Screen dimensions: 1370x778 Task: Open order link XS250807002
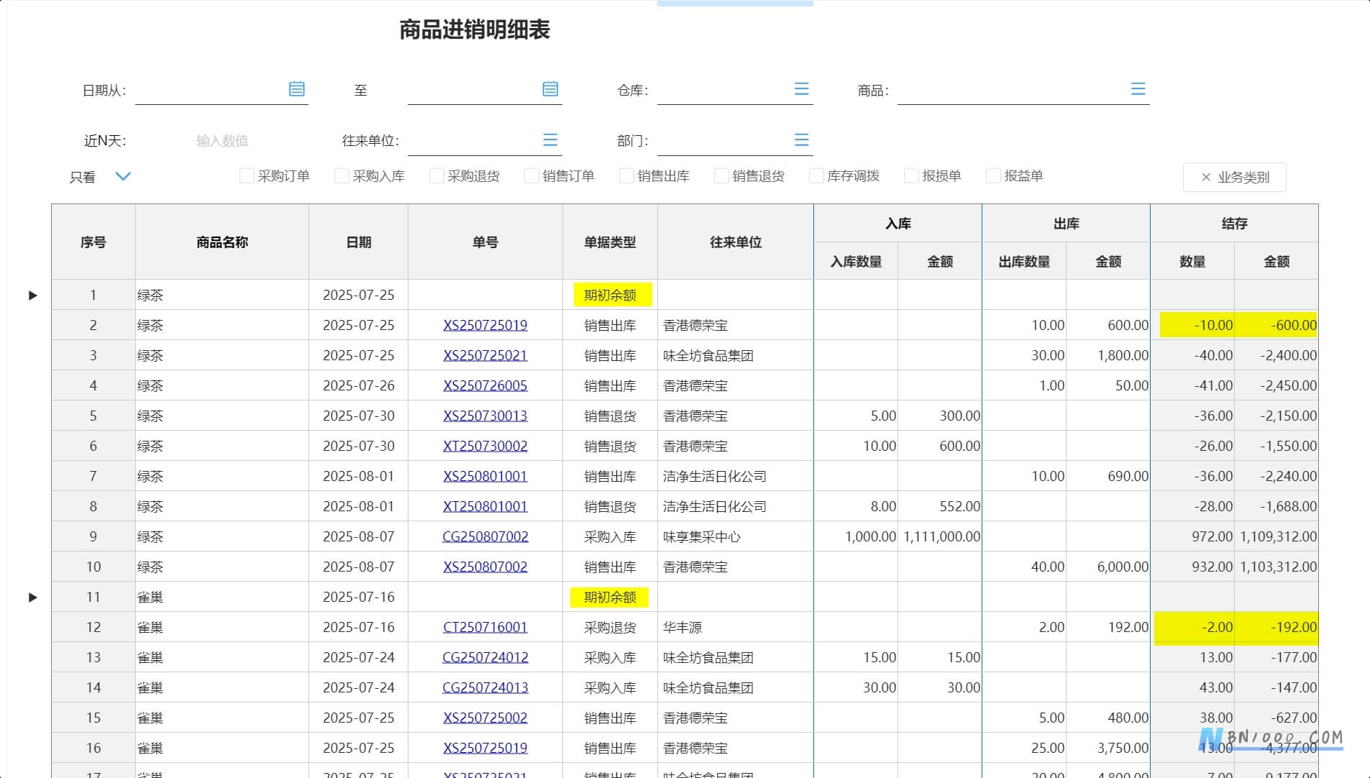point(485,567)
